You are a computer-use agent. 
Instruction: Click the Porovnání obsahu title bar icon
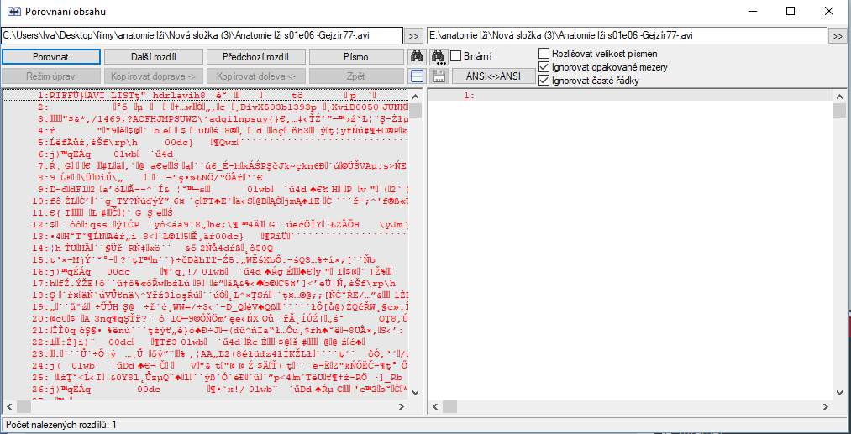[x=13, y=11]
